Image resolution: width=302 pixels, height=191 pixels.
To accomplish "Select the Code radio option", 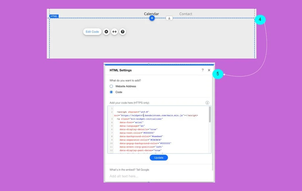I will pos(111,92).
